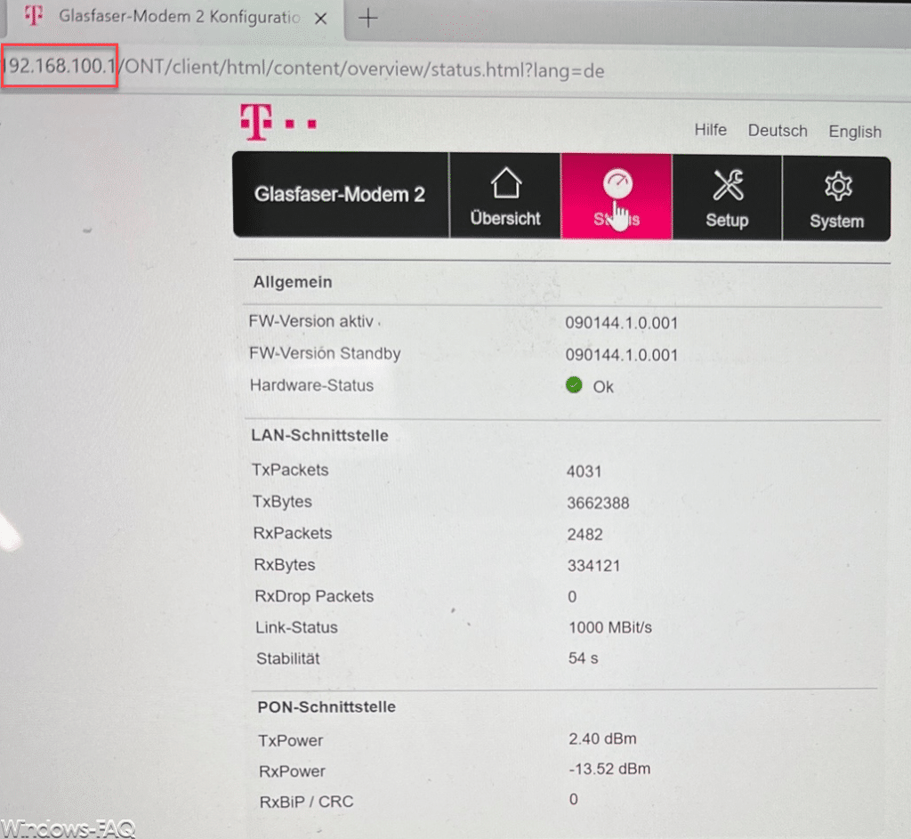Select the FW-Version aktiv label
This screenshot has width=911, height=839.
(x=311, y=321)
